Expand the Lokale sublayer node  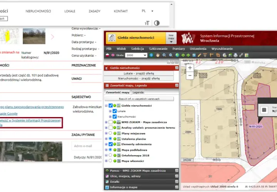(x=110, y=111)
